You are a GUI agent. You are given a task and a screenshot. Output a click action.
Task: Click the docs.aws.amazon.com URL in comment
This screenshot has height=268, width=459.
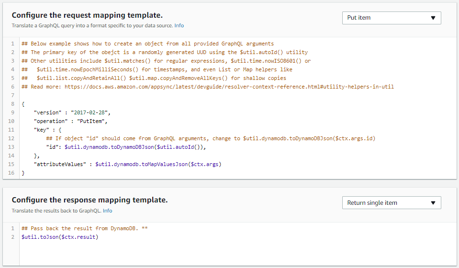[x=229, y=87]
